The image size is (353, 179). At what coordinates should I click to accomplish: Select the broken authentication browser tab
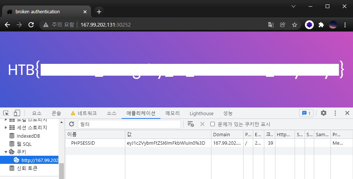point(47,12)
